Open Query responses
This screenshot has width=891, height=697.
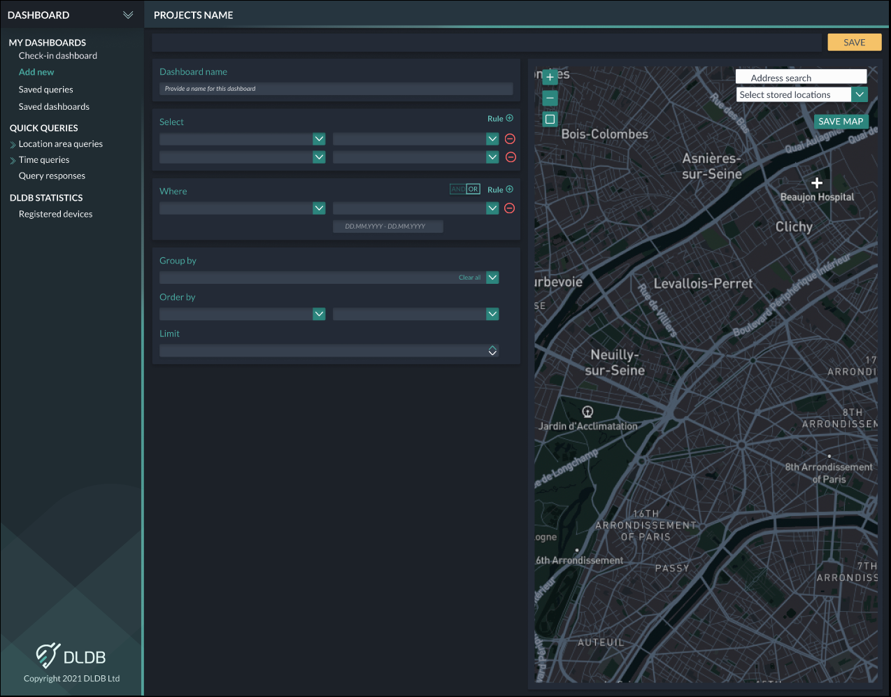point(52,176)
